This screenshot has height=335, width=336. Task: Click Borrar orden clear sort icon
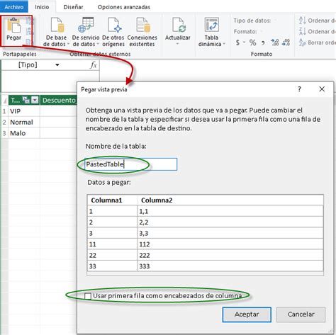click(303, 42)
